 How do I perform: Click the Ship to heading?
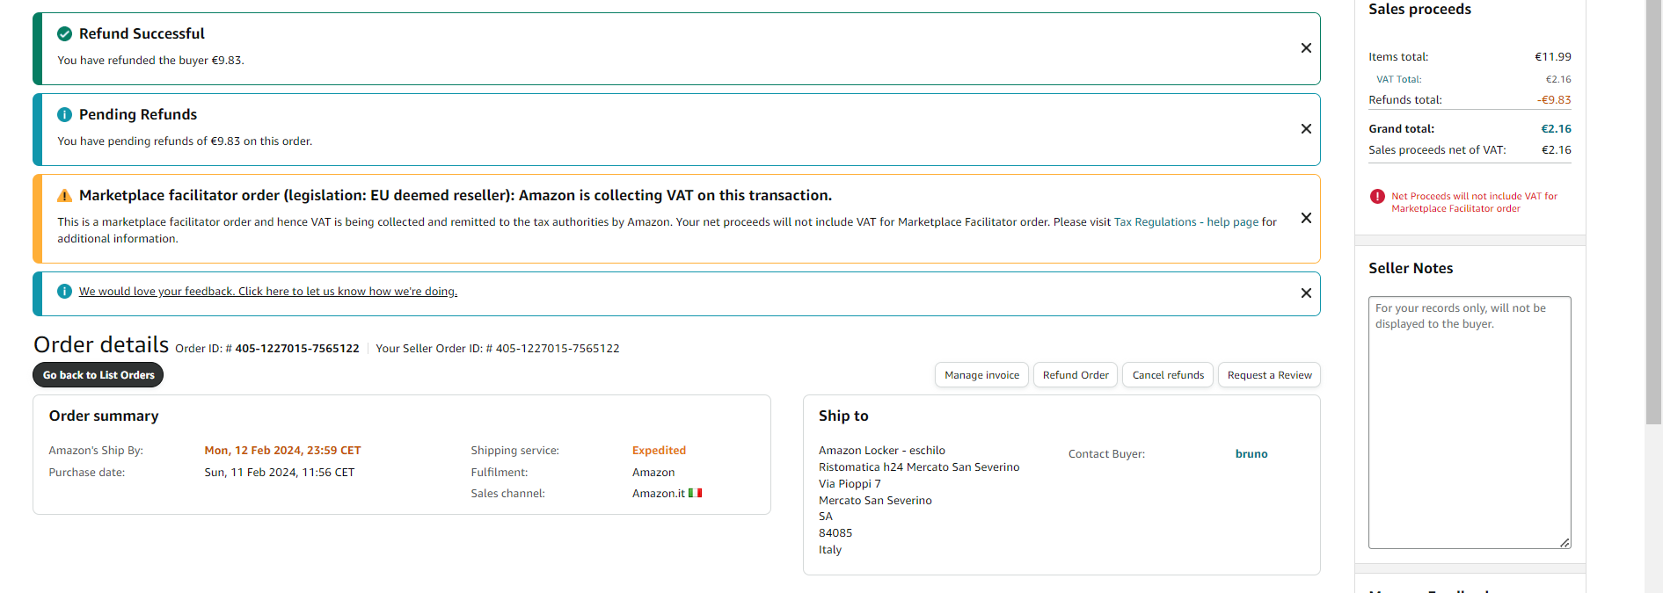843,416
